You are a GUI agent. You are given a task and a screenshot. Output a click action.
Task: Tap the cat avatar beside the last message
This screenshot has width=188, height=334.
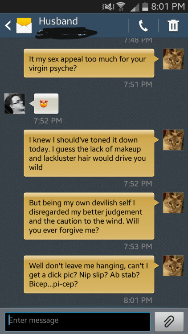pos(173,265)
